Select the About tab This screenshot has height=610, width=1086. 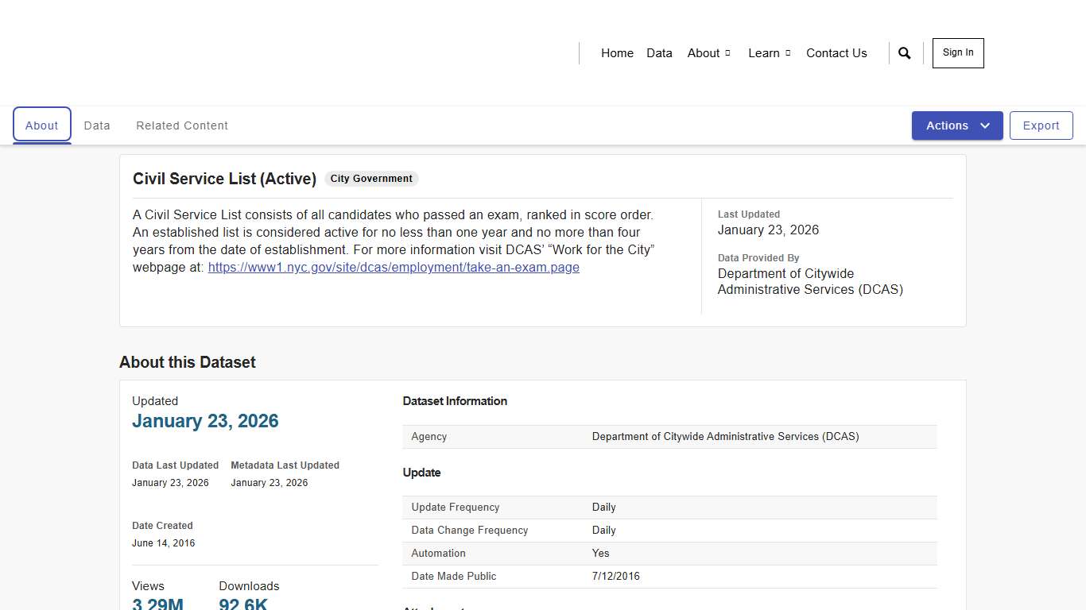(x=41, y=125)
